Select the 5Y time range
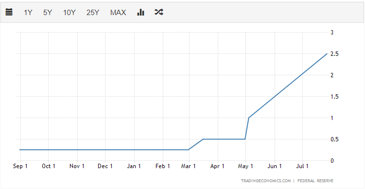The width and height of the screenshot is (365, 189). pos(48,13)
